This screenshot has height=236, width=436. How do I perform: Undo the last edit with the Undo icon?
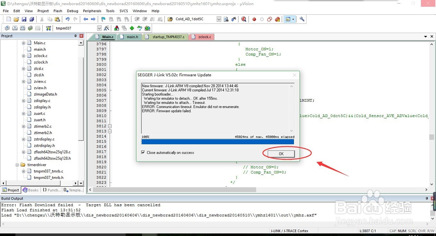click(67, 19)
